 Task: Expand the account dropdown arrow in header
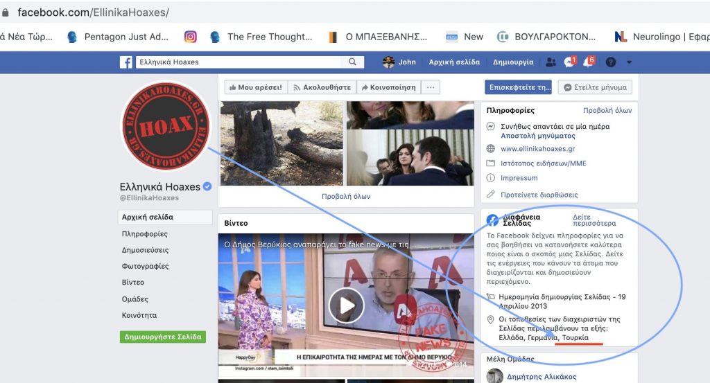point(629,62)
